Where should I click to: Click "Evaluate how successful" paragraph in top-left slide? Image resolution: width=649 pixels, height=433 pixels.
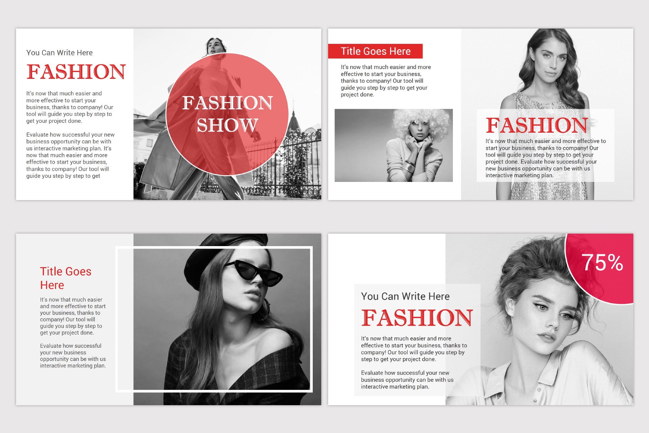click(x=70, y=155)
